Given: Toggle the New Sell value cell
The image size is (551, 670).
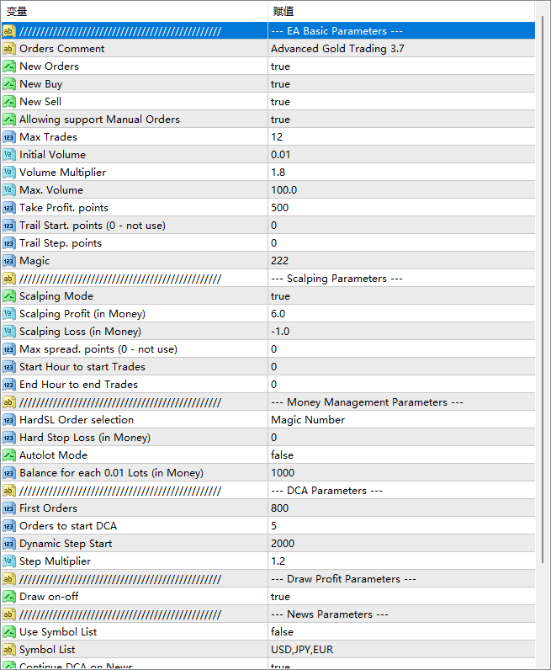Looking at the screenshot, I should [401, 102].
